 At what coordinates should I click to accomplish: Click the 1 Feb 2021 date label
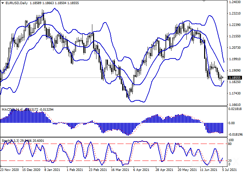click(x=75, y=170)
